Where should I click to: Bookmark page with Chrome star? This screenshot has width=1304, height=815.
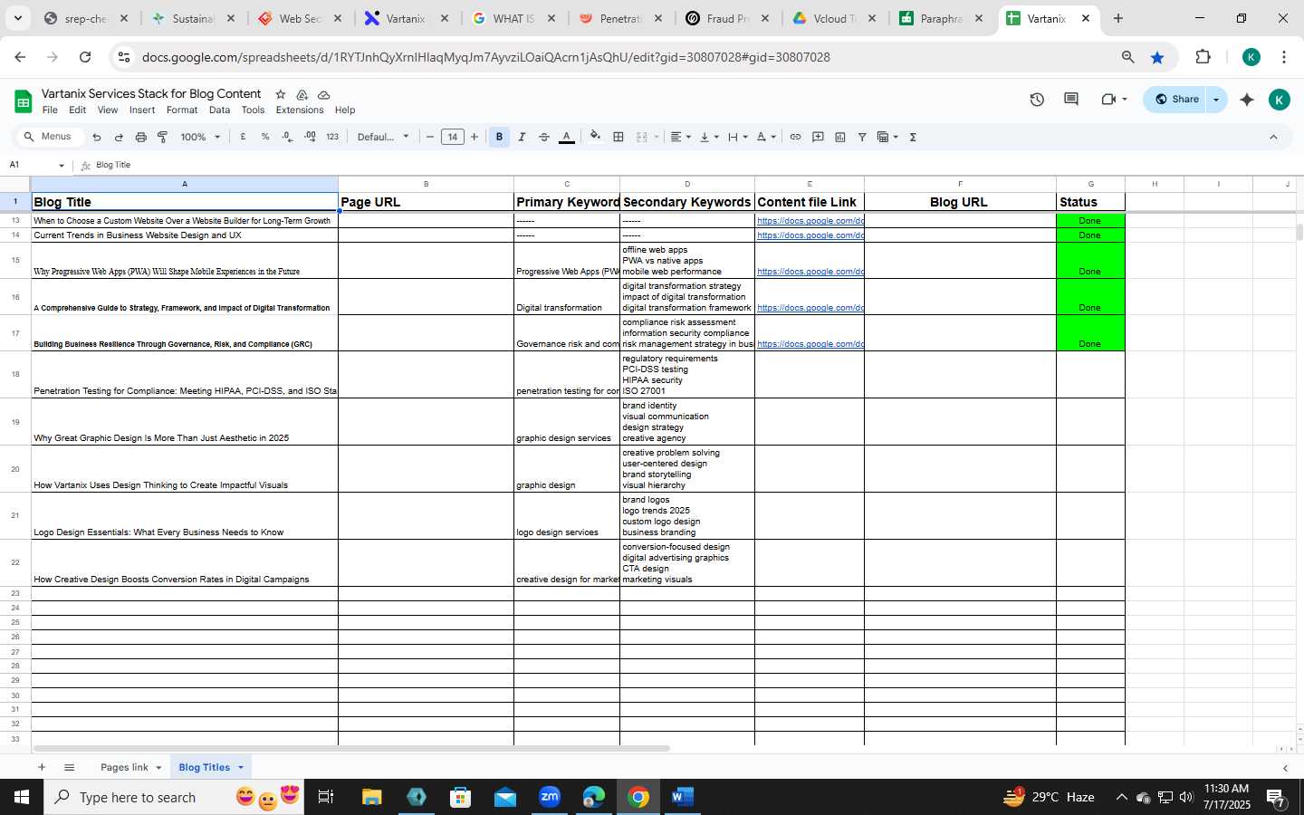pos(1157,57)
